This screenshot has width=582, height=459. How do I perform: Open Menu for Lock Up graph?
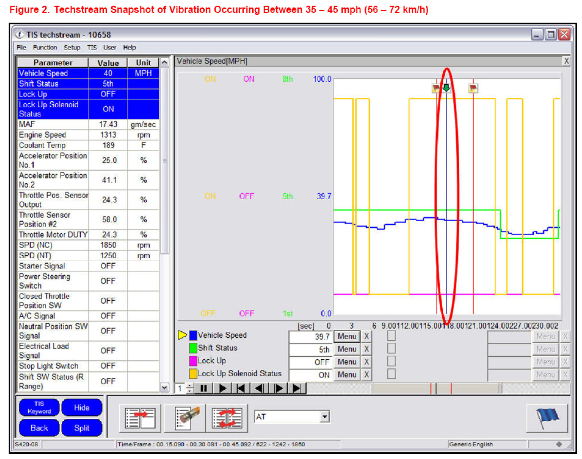[347, 362]
